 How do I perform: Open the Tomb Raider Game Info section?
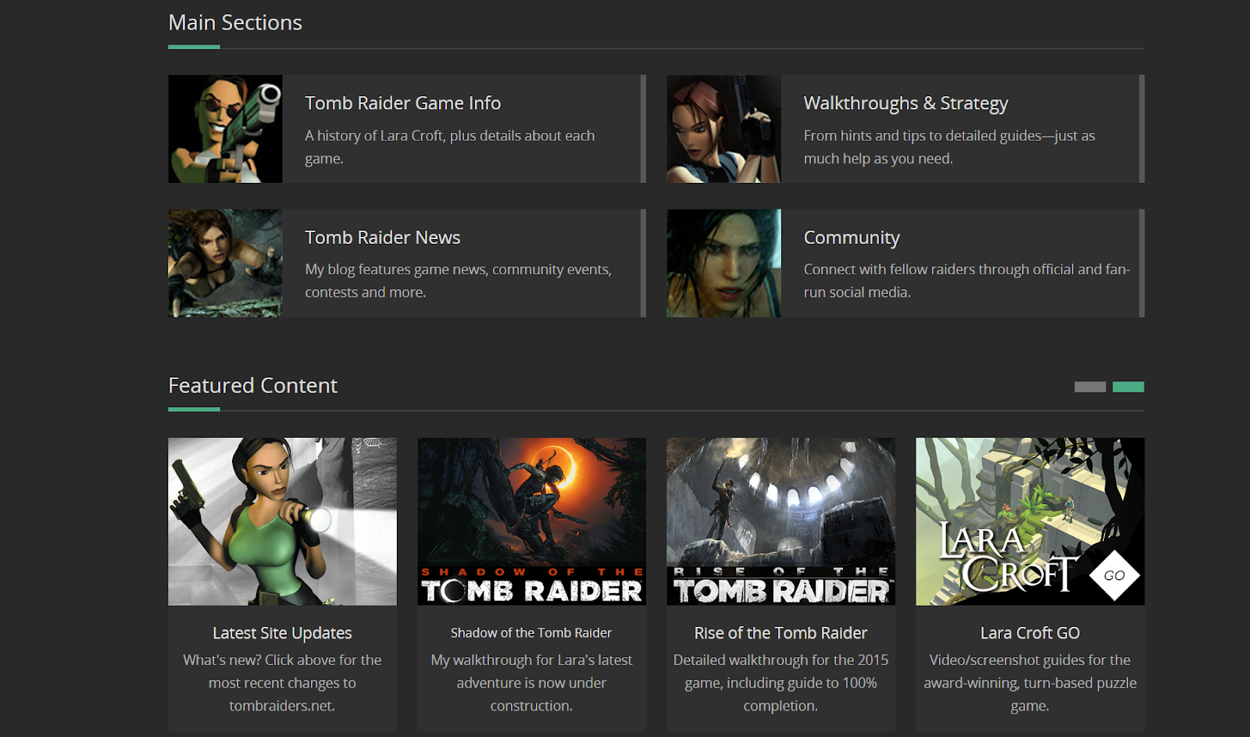403,102
